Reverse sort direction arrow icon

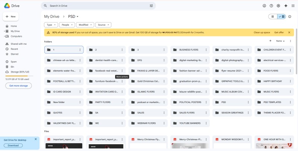click(270, 41)
